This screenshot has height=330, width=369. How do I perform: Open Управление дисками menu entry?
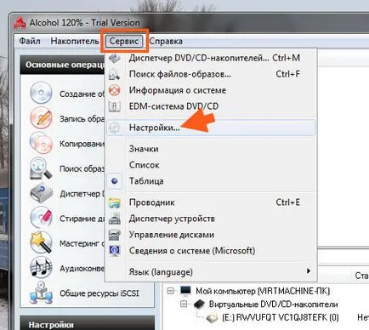click(211, 235)
